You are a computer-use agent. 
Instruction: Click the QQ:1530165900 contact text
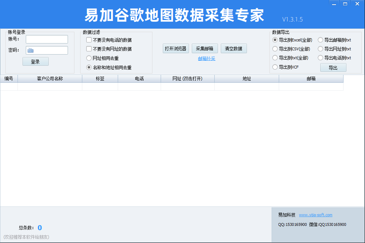[x=292, y=224]
